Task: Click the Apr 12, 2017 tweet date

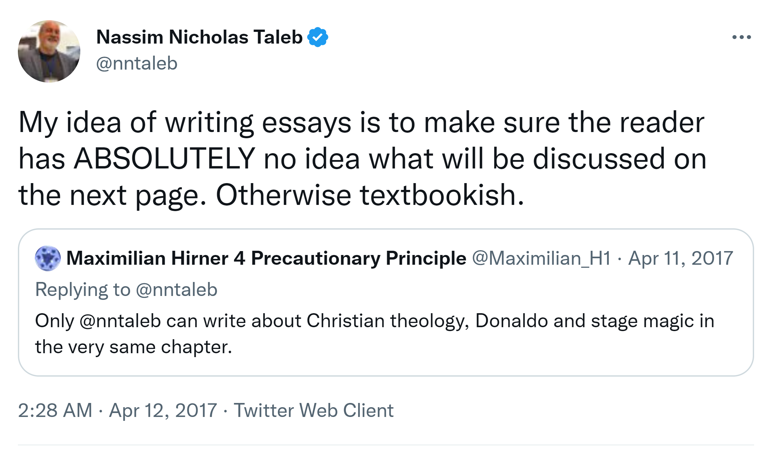Action: [163, 410]
